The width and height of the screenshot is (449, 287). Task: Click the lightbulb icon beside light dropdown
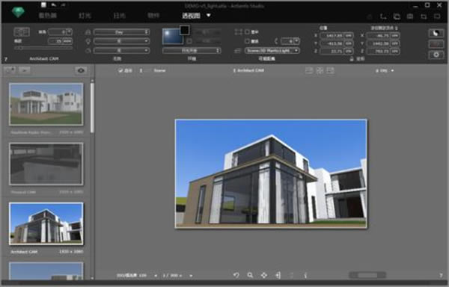click(88, 41)
